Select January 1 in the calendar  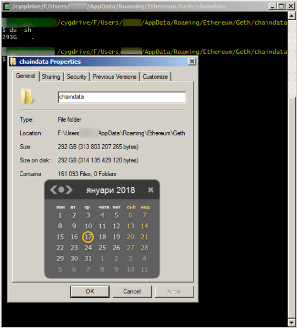[60, 215]
